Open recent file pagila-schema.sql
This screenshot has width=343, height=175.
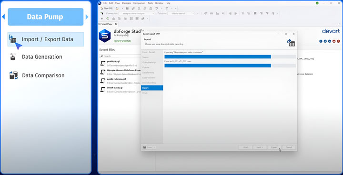click(x=116, y=79)
